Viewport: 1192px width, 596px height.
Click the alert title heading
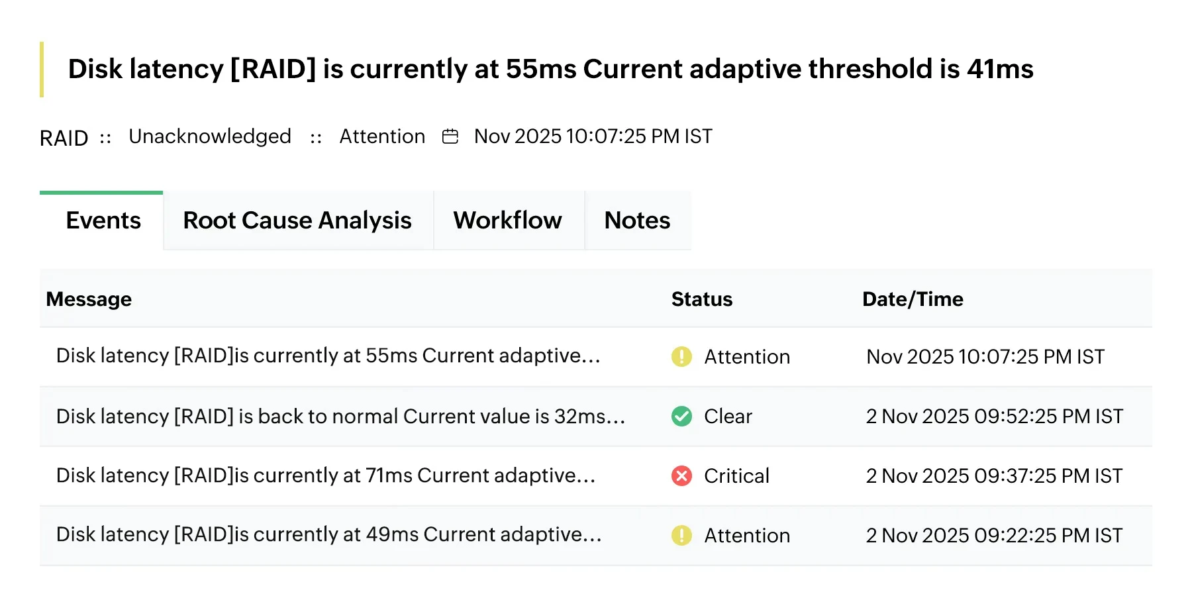coord(550,69)
